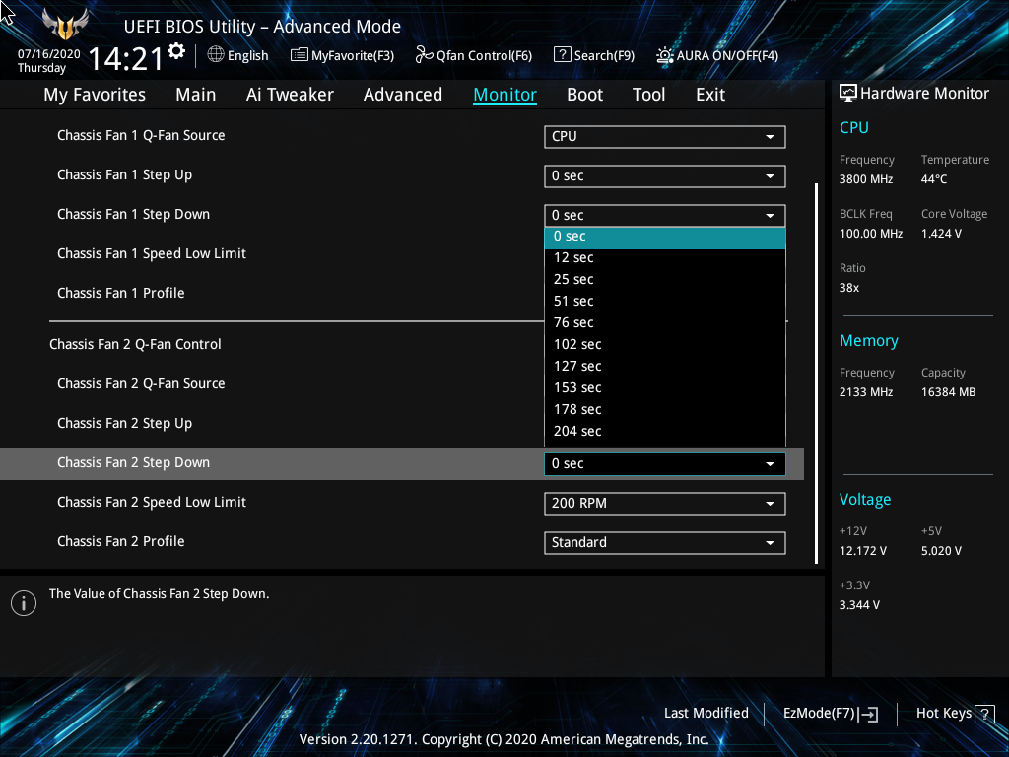Choose 102 sec option
The width and height of the screenshot is (1009, 757).
[x=665, y=344]
